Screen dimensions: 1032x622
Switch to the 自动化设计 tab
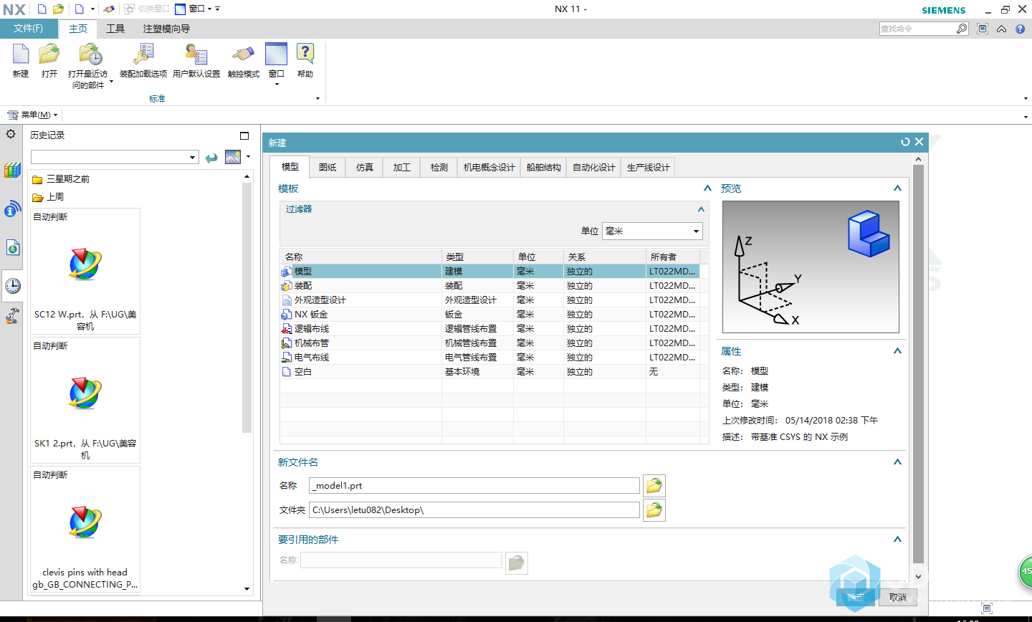click(594, 167)
